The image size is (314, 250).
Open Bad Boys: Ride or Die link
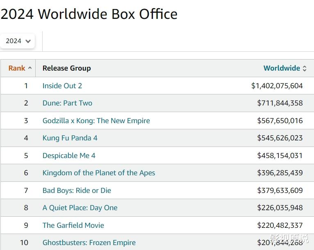[x=77, y=190]
